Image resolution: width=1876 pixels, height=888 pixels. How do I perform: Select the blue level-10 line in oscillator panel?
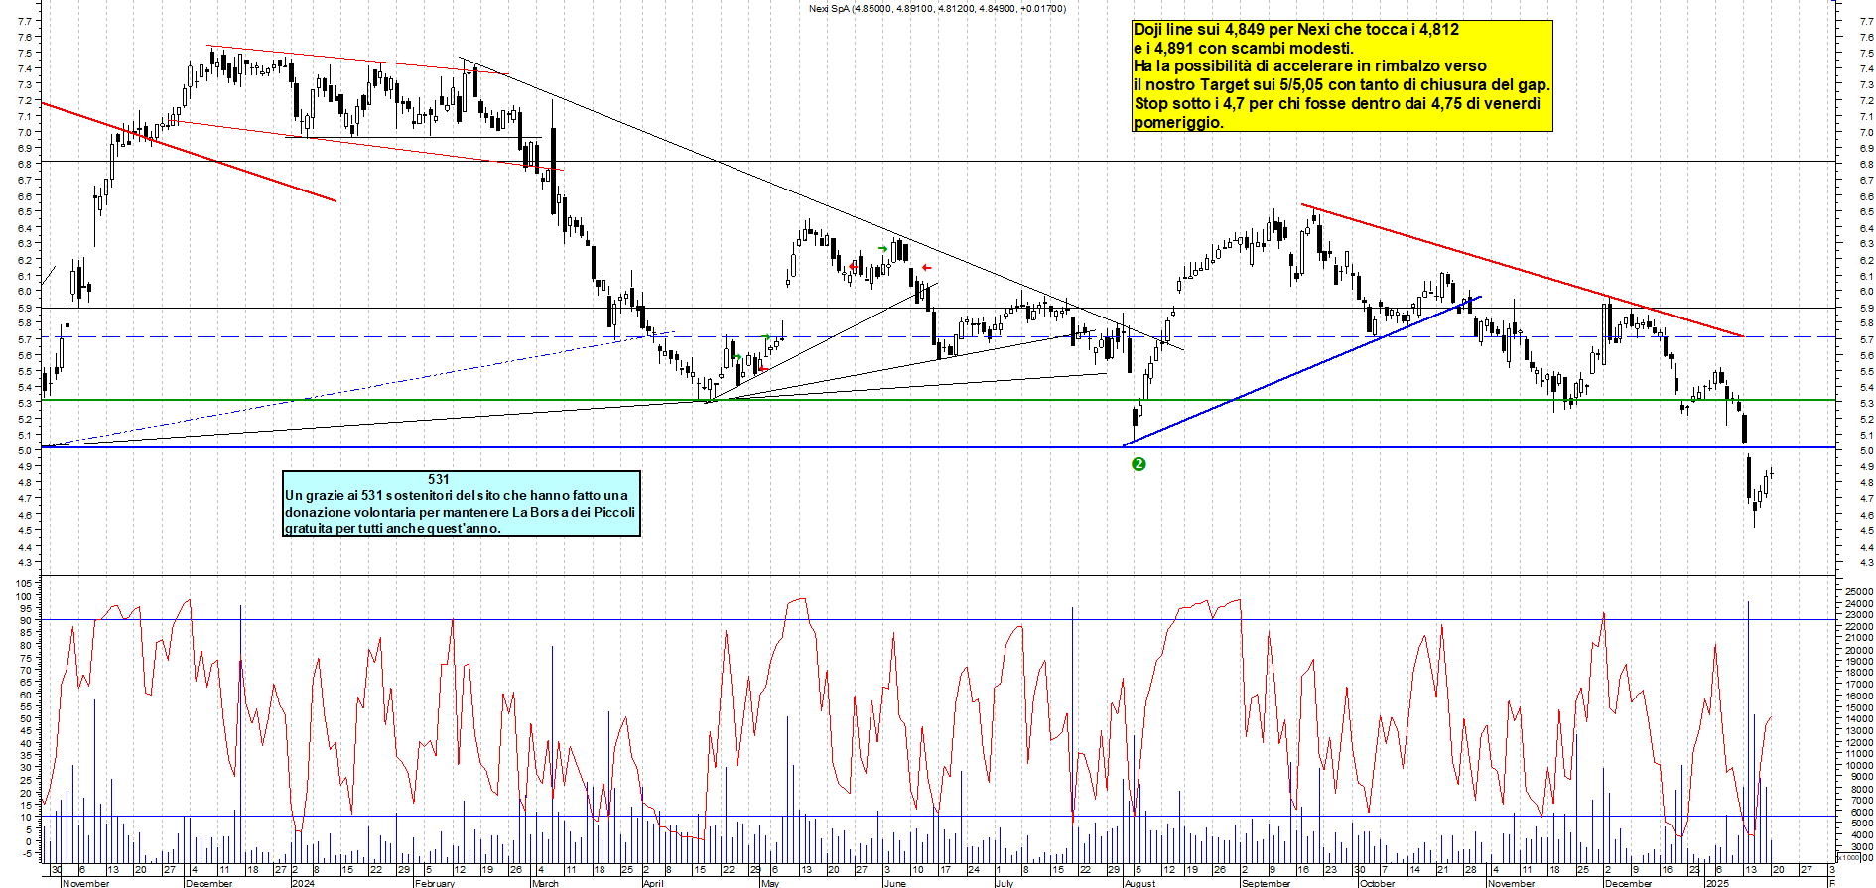coord(938,817)
